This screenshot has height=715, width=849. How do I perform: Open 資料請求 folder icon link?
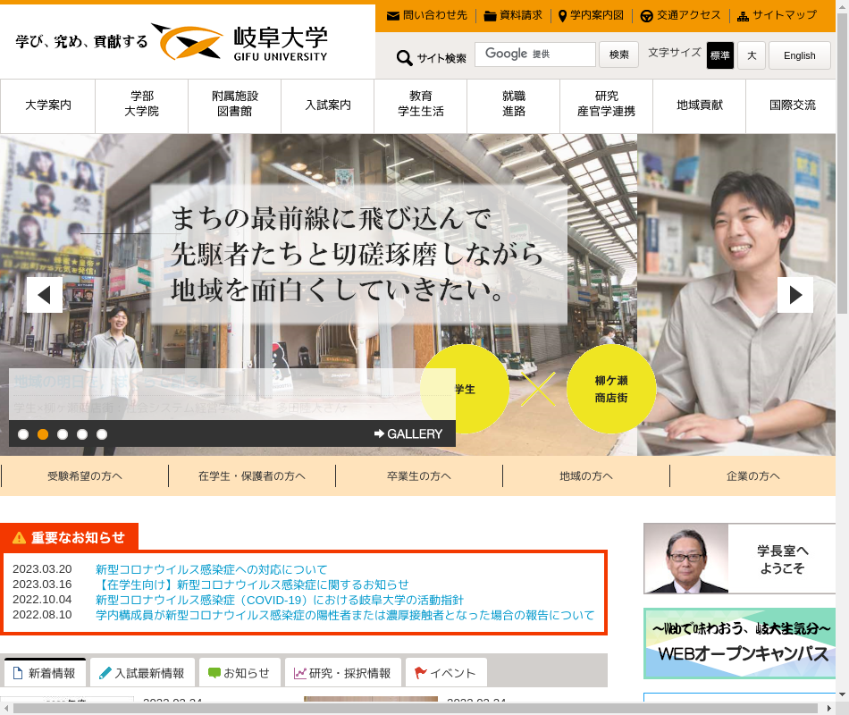coord(490,16)
